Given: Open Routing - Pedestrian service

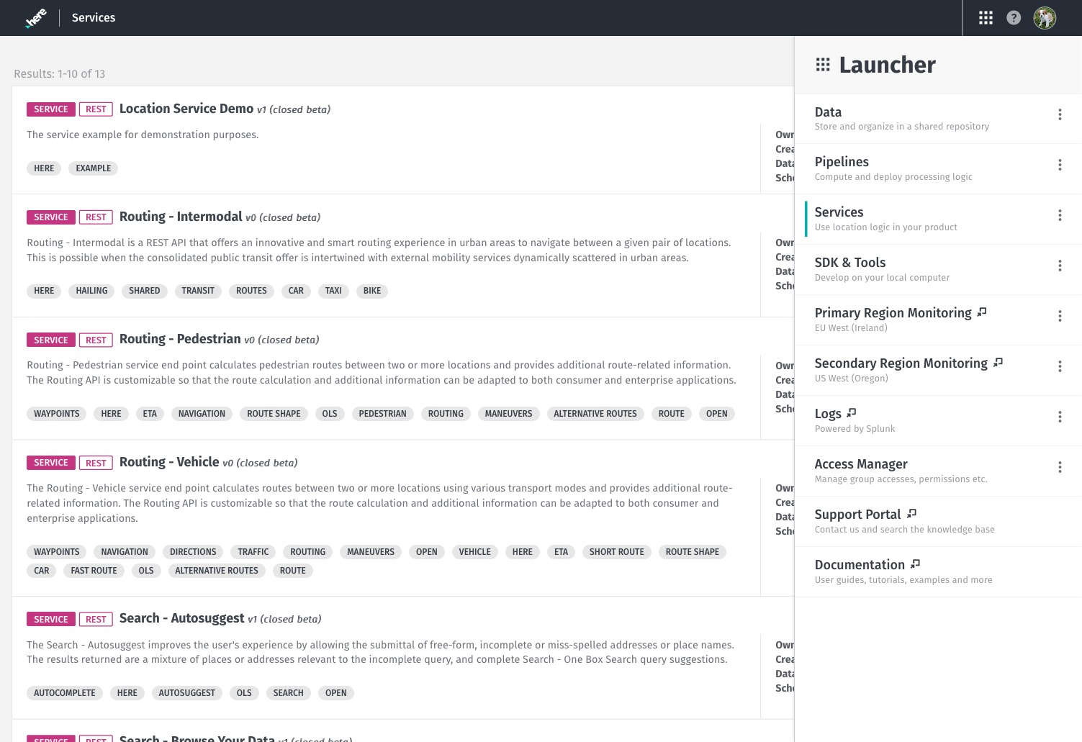Looking at the screenshot, I should coord(180,339).
